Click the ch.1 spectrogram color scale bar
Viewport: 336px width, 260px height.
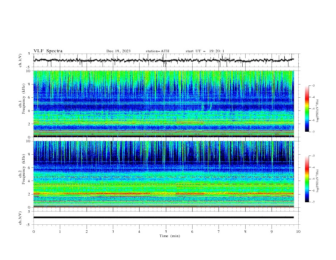click(x=307, y=109)
